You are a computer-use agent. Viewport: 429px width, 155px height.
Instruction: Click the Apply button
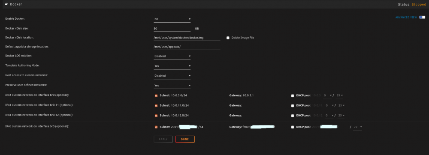coord(163,139)
